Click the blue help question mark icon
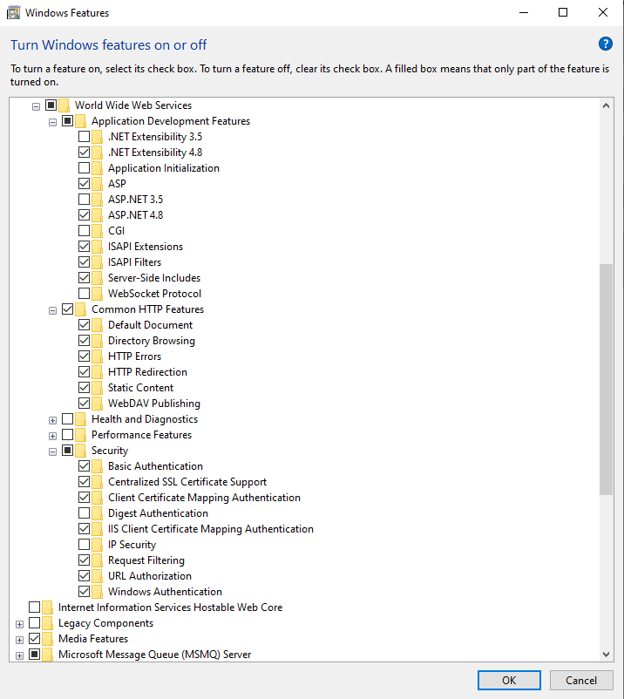The width and height of the screenshot is (624, 699). [606, 44]
